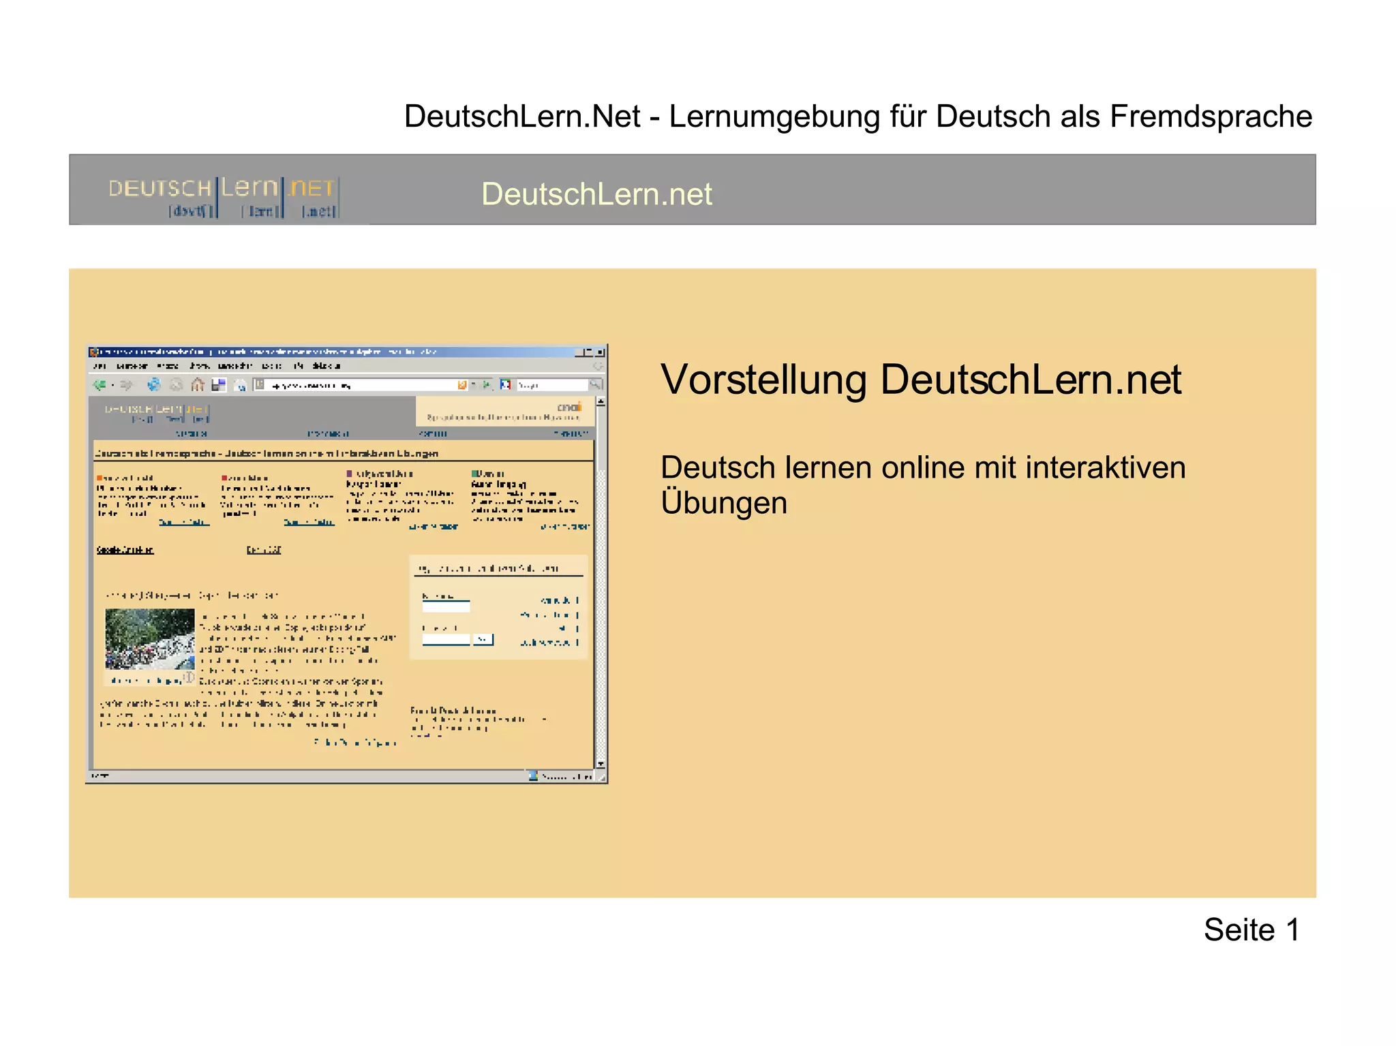Click the scroll-down arrow of page scrollbar

pyautogui.click(x=601, y=764)
